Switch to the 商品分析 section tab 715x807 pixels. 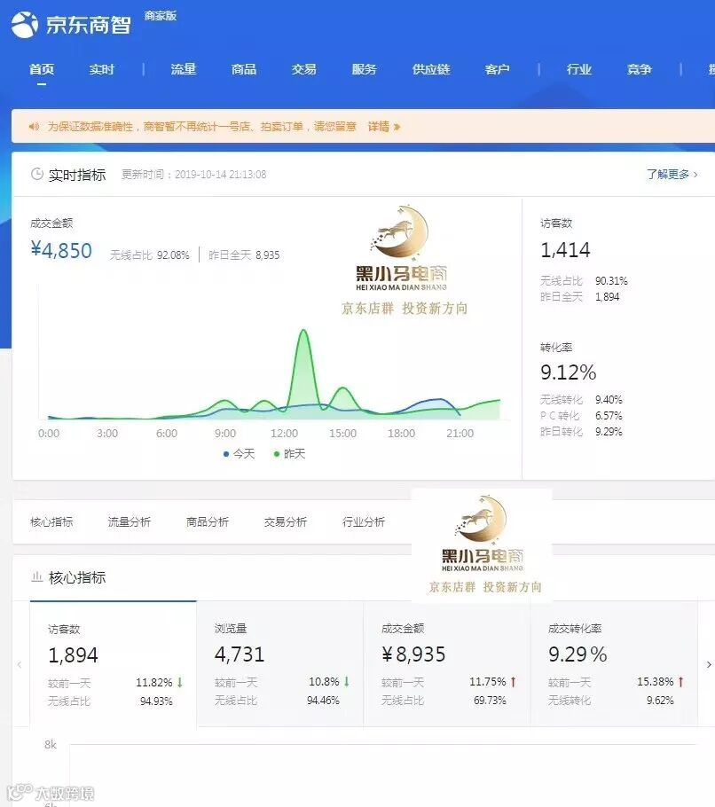click(208, 521)
